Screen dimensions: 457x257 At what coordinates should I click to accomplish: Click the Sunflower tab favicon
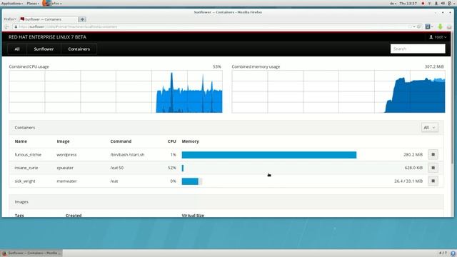point(22,19)
